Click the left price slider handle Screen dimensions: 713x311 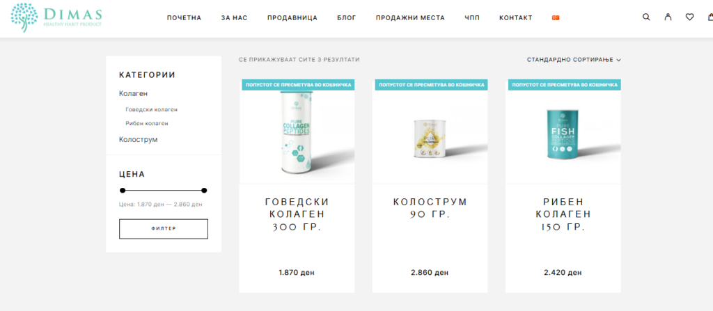click(123, 190)
